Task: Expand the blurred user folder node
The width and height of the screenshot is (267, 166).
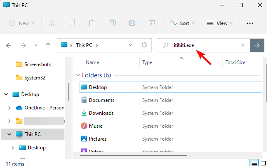Action: coord(10,121)
